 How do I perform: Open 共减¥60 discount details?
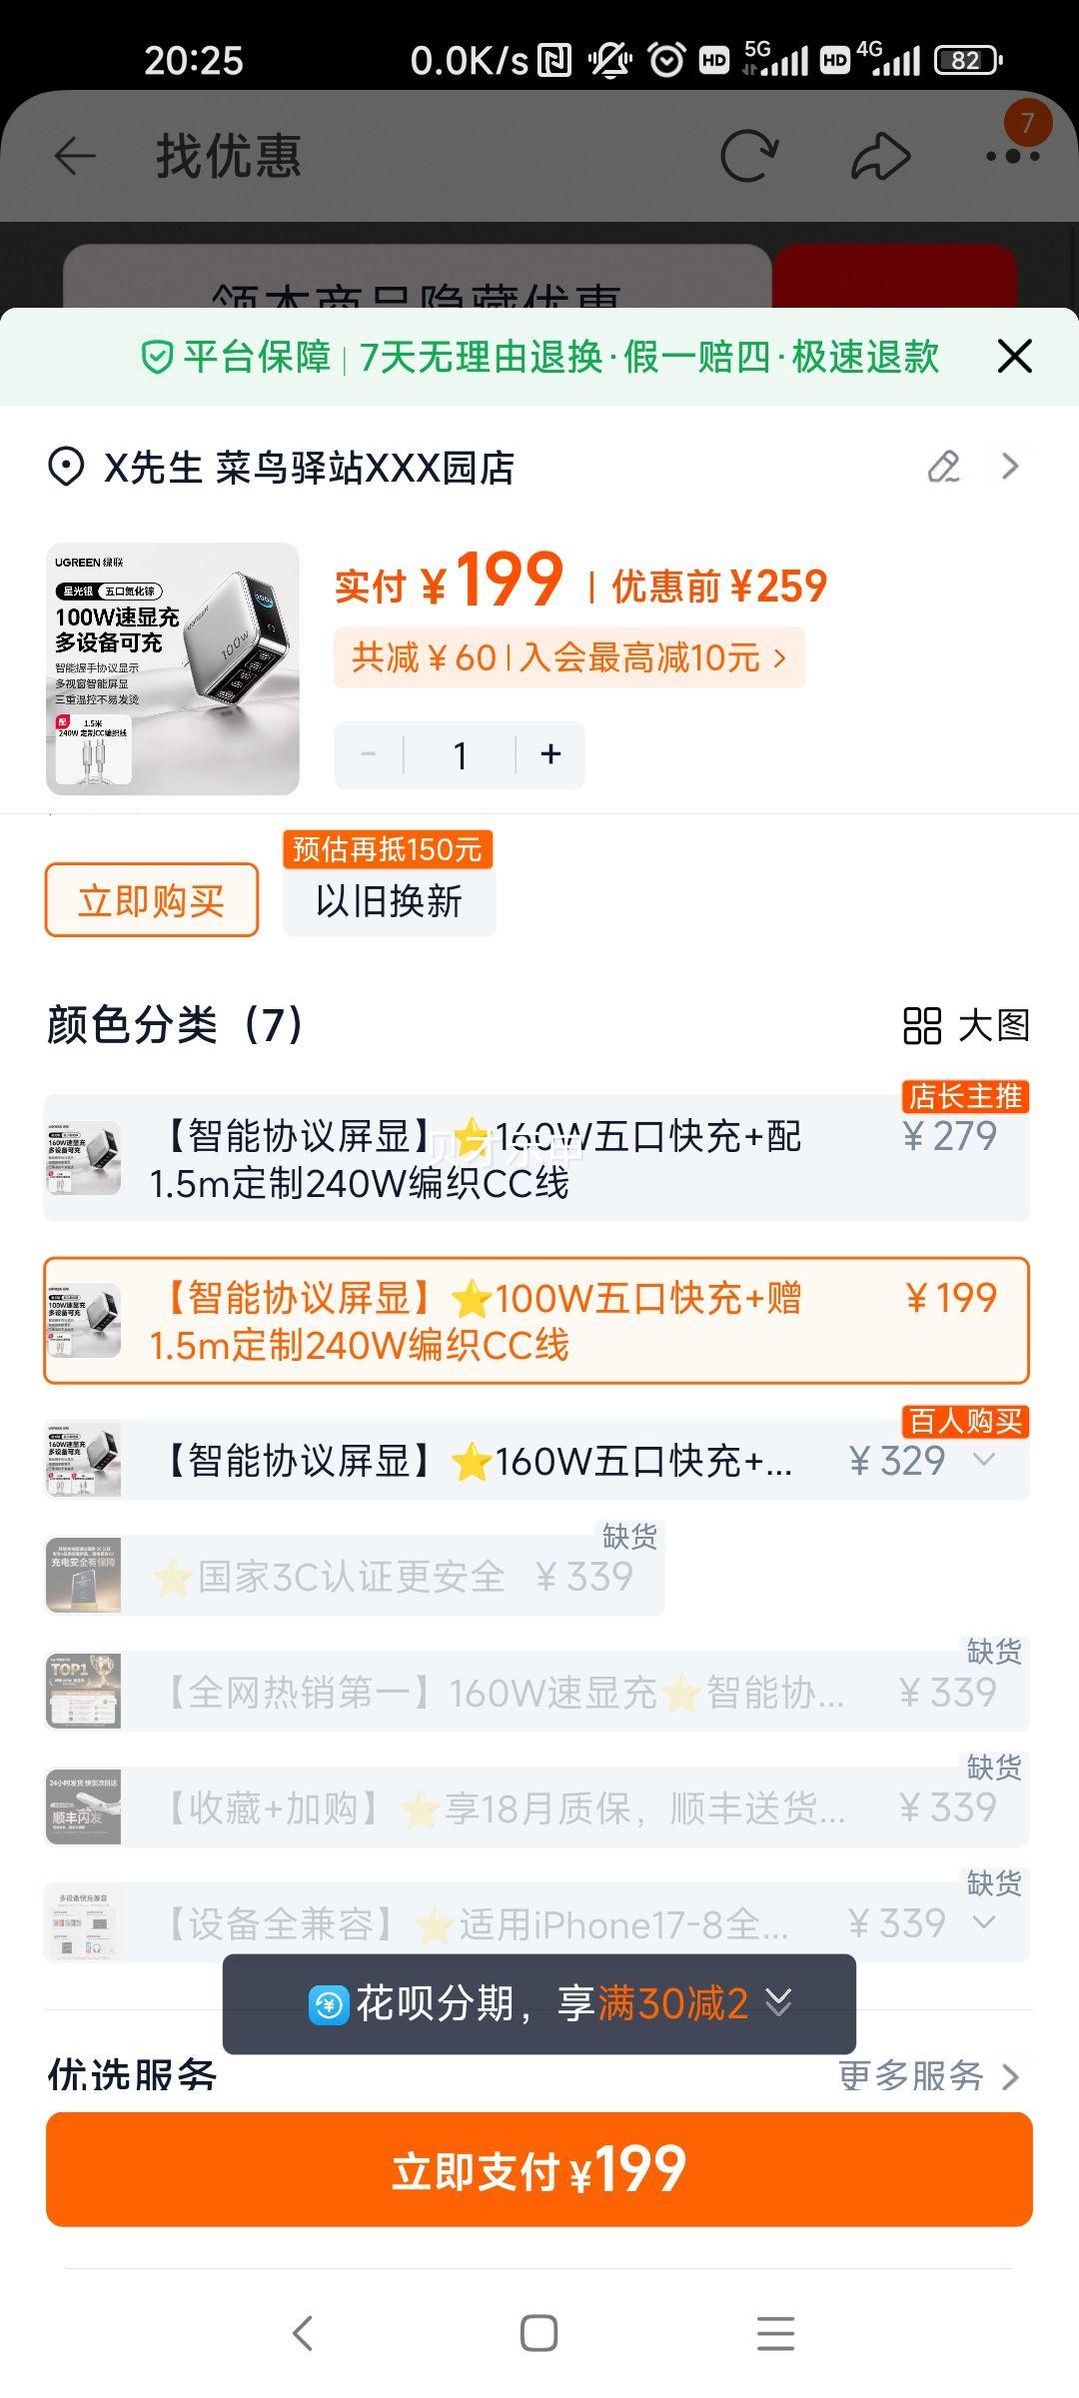click(x=569, y=657)
